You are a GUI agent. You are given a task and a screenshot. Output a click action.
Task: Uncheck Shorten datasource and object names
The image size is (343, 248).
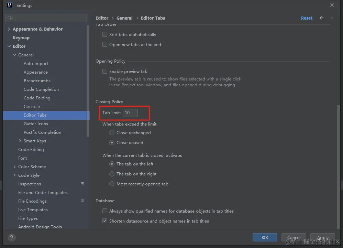tap(105, 221)
